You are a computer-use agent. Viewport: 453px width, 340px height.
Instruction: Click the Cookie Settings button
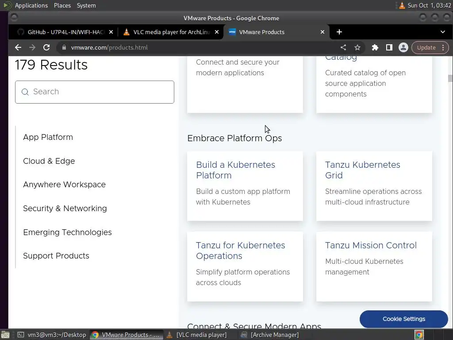coord(403,319)
